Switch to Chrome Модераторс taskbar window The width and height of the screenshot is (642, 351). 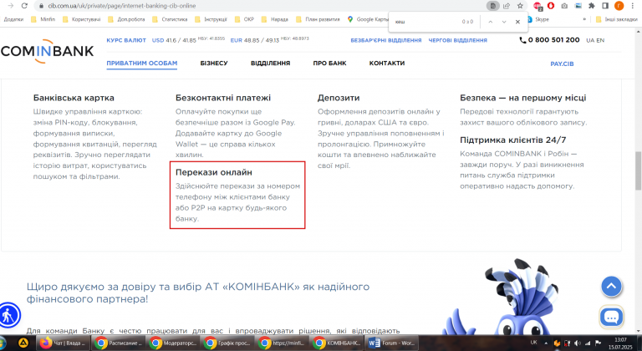[x=172, y=343]
